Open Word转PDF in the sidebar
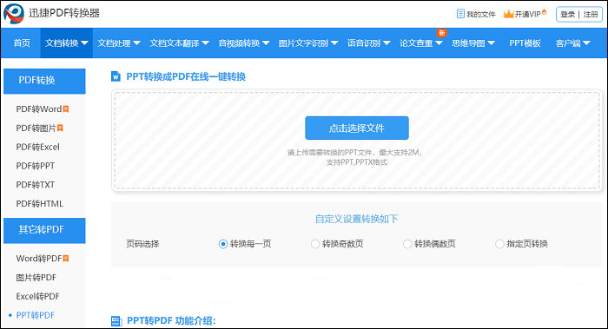Viewport: 608px width, 329px height. tap(39, 259)
